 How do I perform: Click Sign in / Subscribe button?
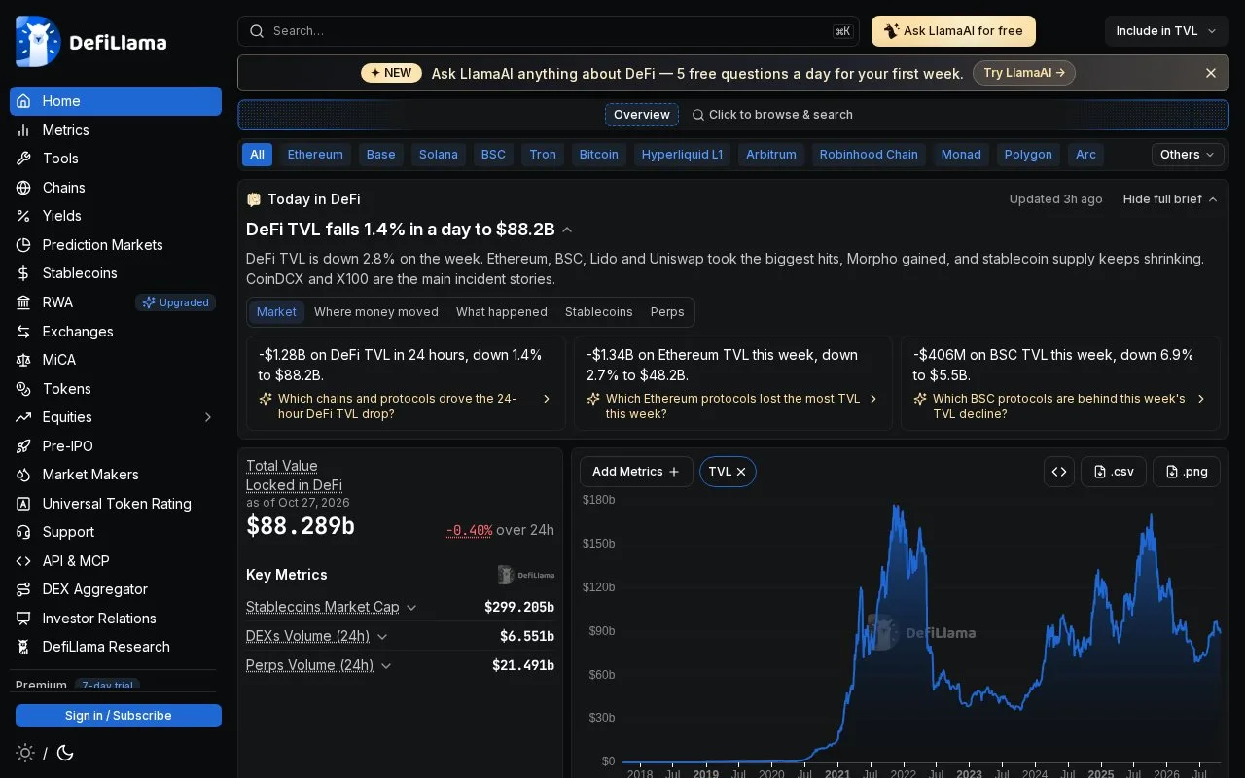coord(119,716)
